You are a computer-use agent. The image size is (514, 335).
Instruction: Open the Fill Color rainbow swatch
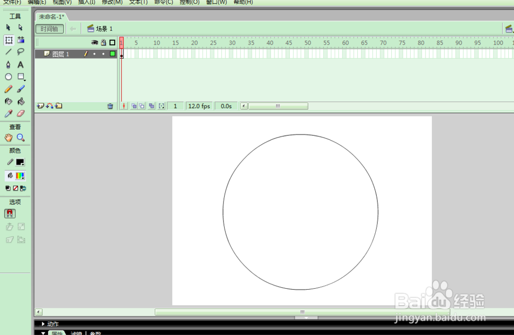[x=20, y=176]
